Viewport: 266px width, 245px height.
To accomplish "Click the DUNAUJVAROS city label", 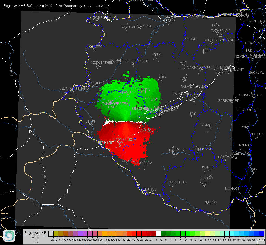I will (250, 95).
